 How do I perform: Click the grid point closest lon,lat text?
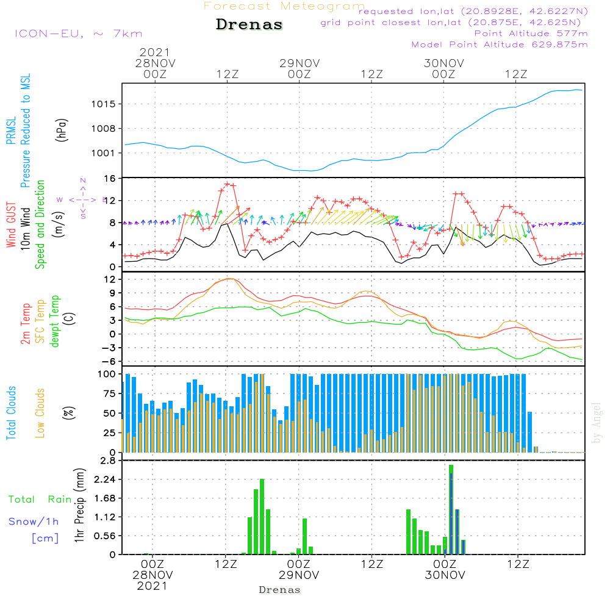pyautogui.click(x=454, y=23)
